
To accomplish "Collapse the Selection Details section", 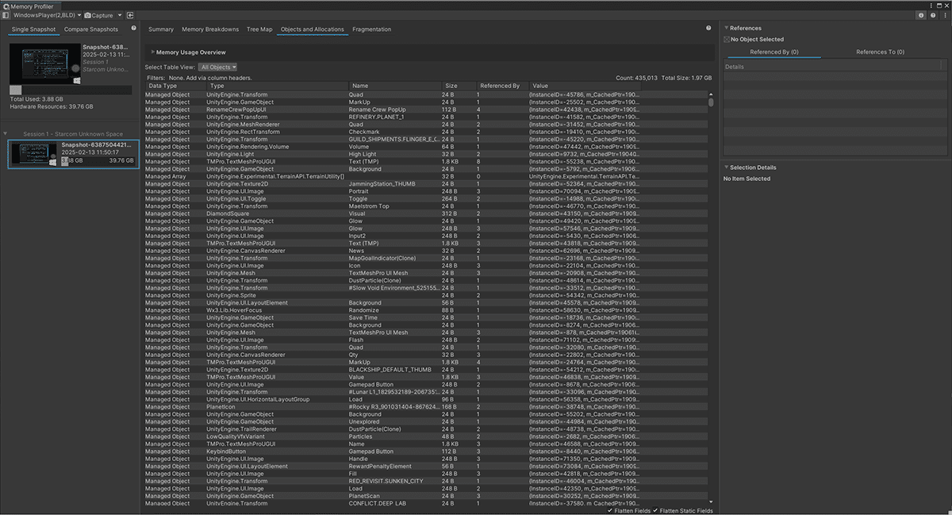I will coord(726,167).
